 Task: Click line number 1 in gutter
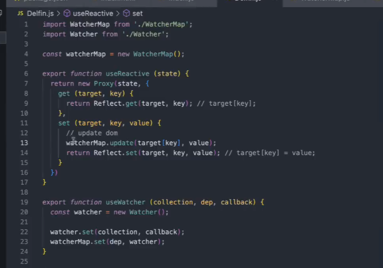[26, 24]
